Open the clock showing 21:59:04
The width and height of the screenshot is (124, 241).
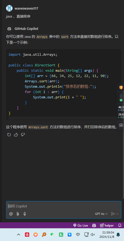click(107, 235)
